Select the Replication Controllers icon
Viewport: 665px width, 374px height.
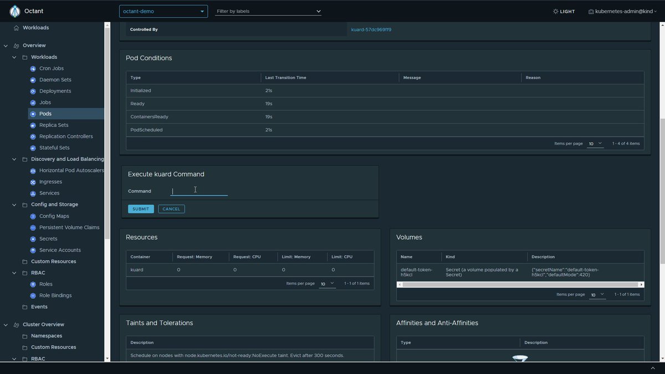[33, 137]
